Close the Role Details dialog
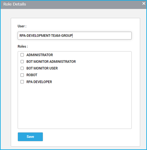This screenshot has width=147, height=150. pos(144,4)
